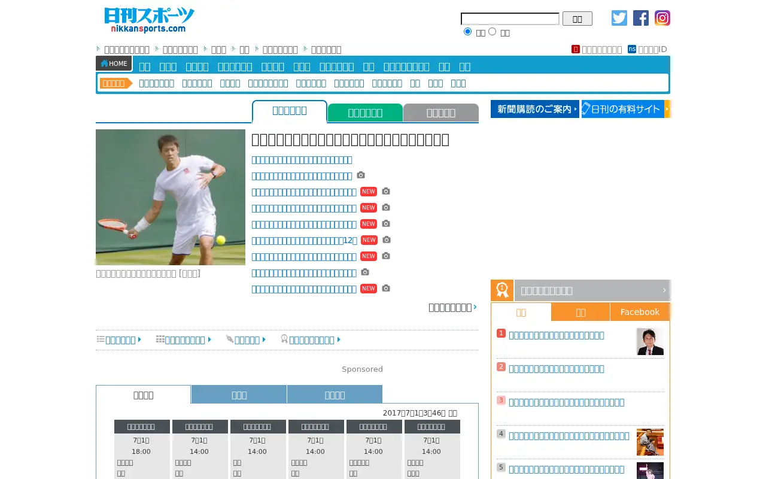Click the grid icon below headlines
The image size is (766, 479).
pyautogui.click(x=160, y=339)
